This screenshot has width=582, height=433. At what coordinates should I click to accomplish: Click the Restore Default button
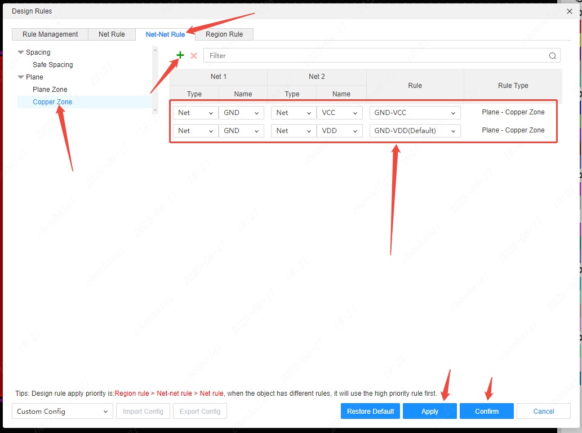click(x=370, y=412)
